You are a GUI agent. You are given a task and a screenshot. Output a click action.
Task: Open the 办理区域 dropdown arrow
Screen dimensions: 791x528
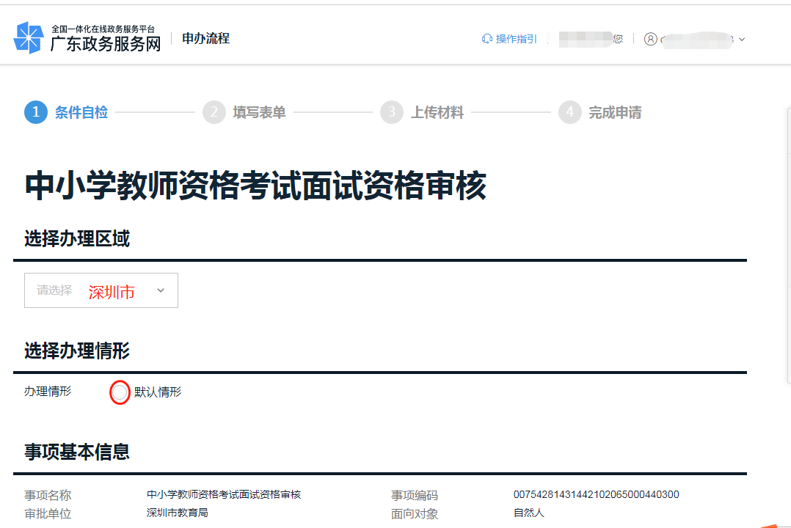click(x=161, y=290)
